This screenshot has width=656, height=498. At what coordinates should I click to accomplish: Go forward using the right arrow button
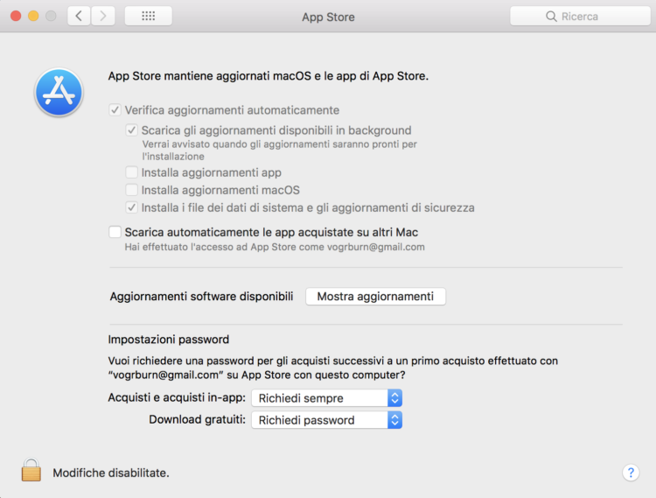coord(103,17)
